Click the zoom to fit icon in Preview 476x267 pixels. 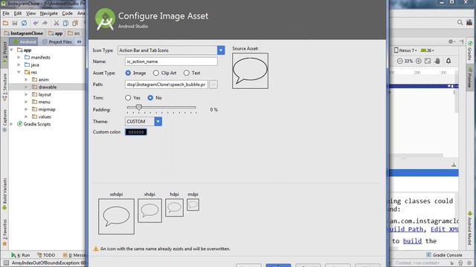(x=428, y=61)
